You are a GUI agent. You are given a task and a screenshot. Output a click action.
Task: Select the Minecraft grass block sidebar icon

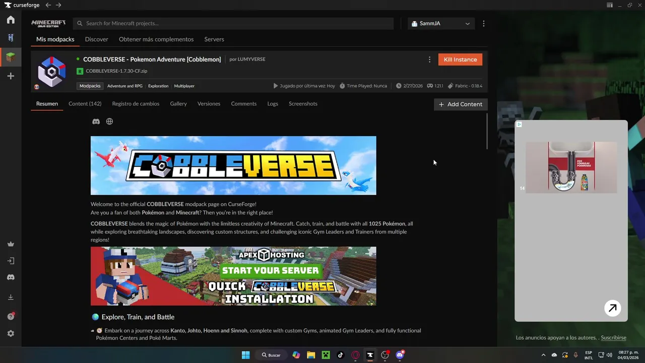pos(11,57)
